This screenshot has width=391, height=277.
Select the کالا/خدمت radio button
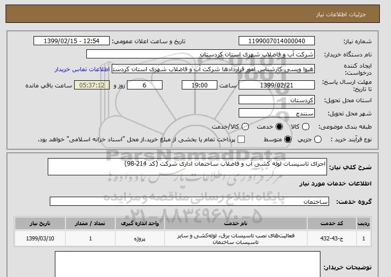(245, 127)
